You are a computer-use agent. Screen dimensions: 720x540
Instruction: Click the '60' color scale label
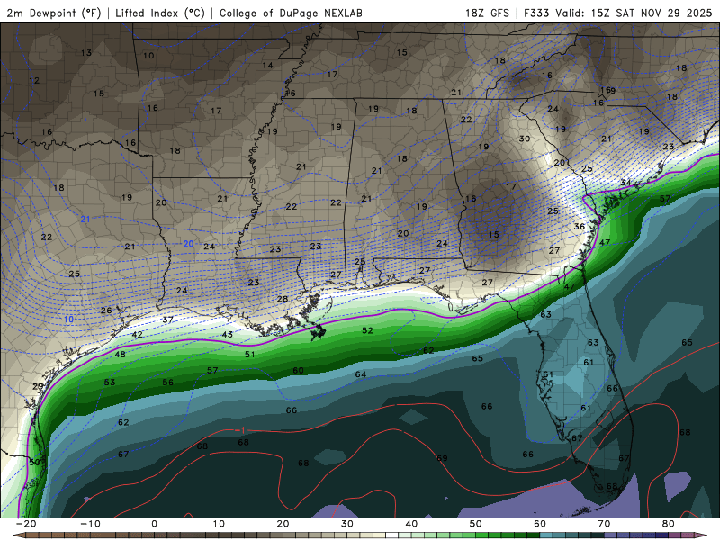540,524
